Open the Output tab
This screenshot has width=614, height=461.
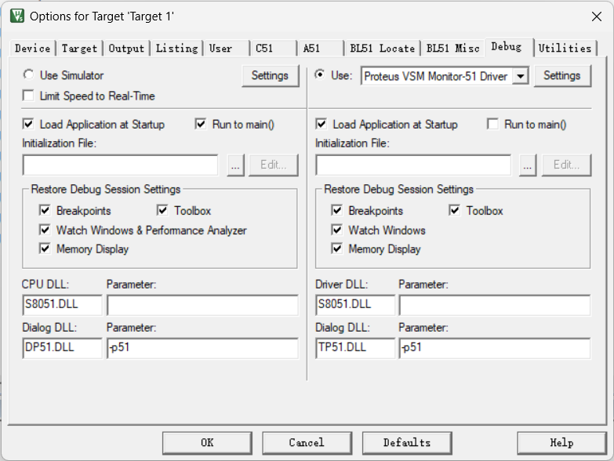click(126, 49)
